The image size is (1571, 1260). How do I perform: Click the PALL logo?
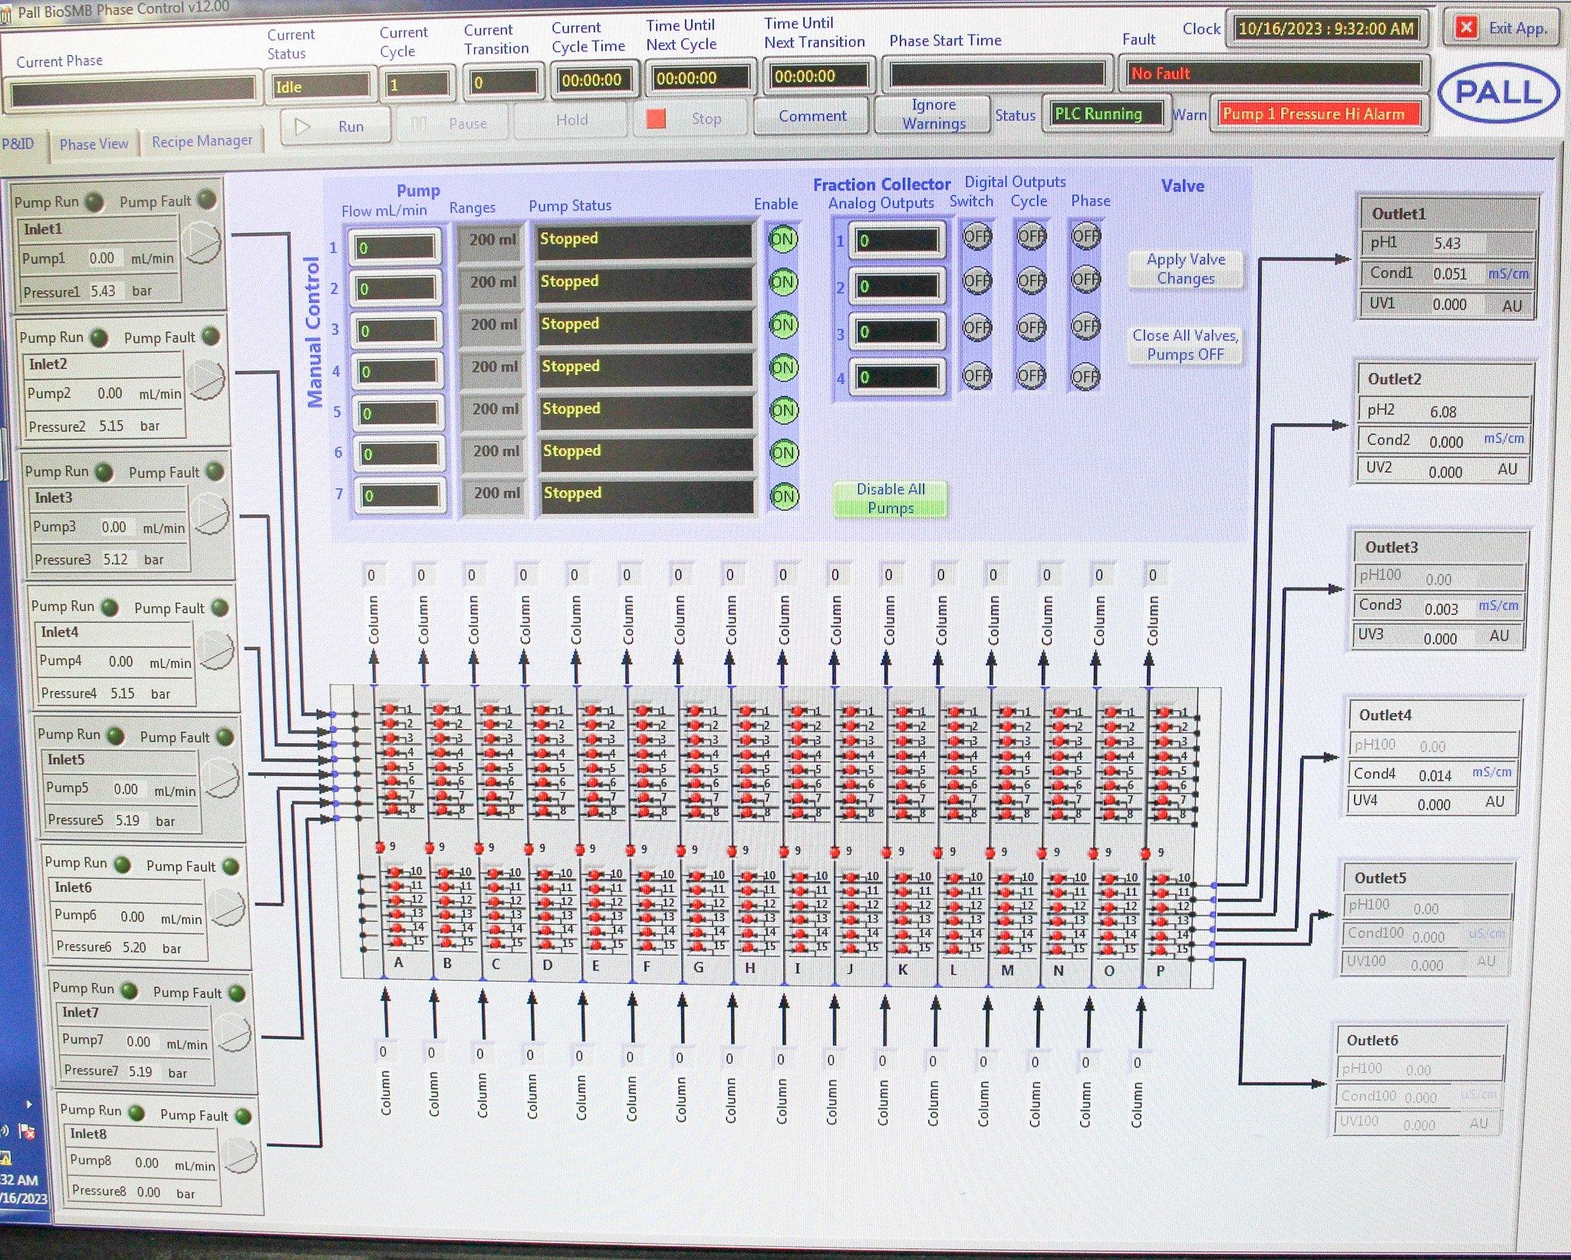(x=1498, y=94)
